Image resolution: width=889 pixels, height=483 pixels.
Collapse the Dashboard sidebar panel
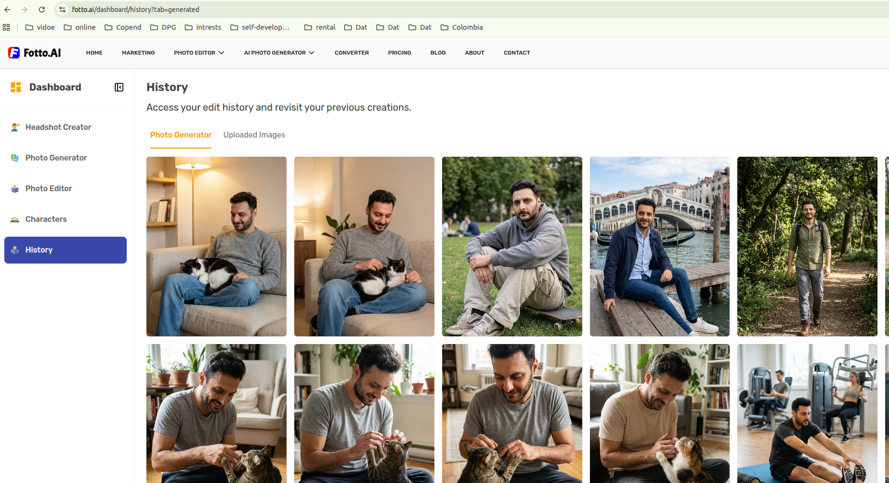[x=119, y=87]
